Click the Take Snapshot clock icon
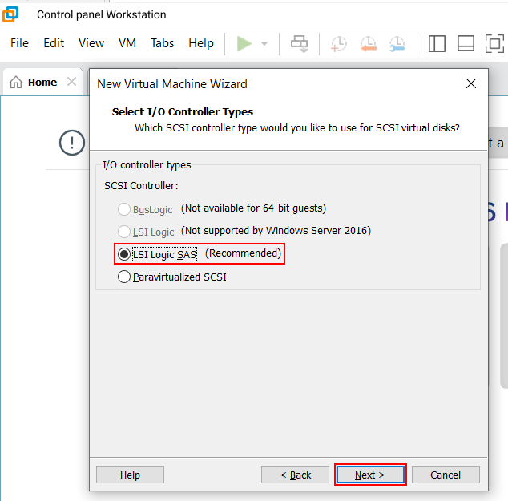The image size is (508, 501). click(339, 43)
